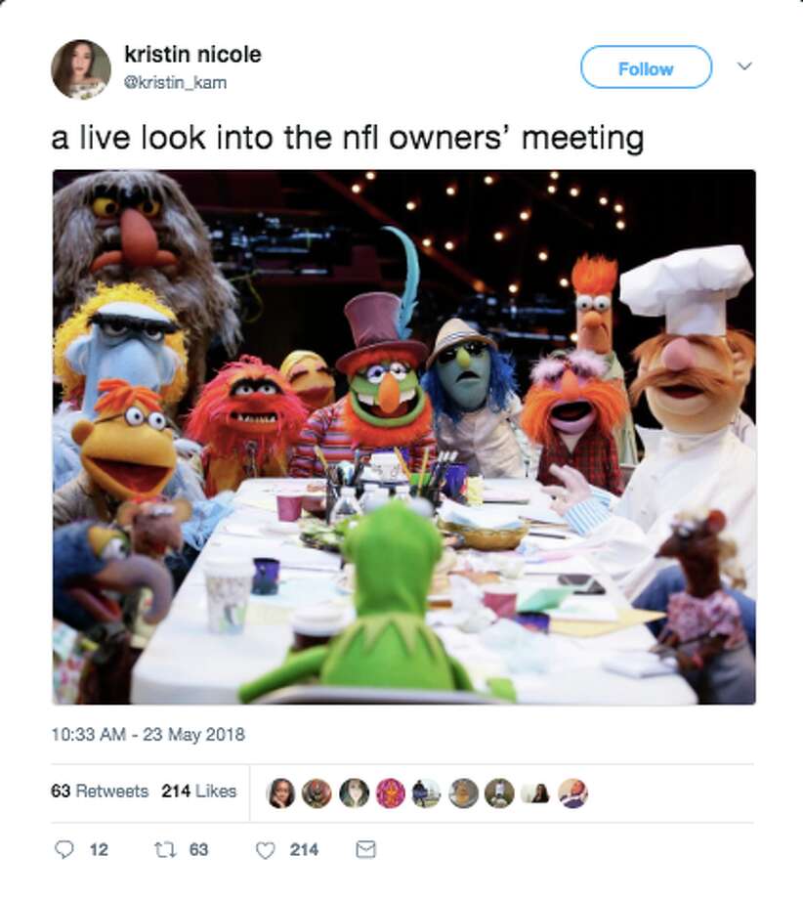Open the Muppets meeting image
Viewport: 803px width, 899px height.
coord(404,437)
